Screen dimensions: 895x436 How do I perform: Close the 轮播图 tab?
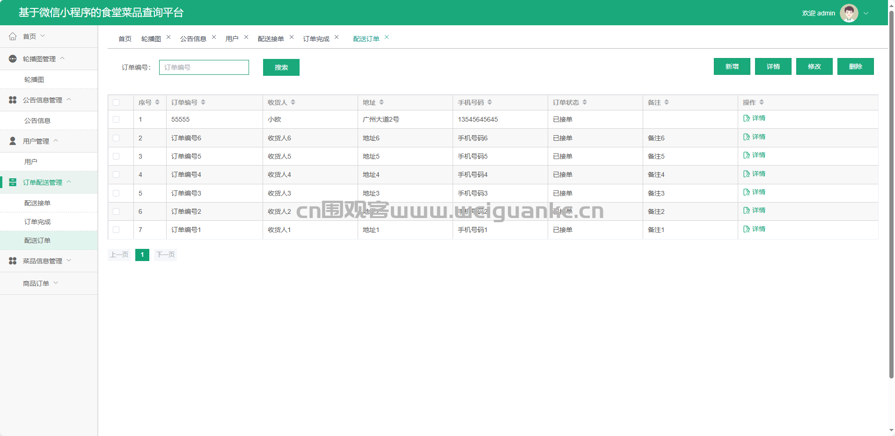(x=169, y=37)
